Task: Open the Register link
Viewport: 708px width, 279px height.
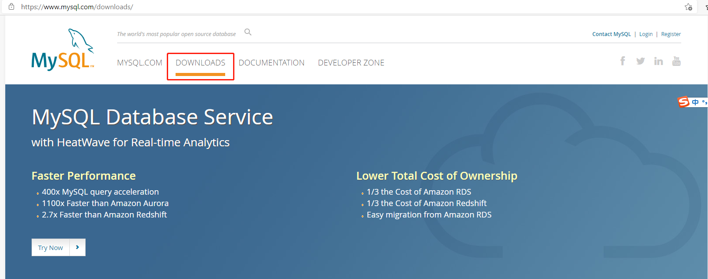Action: point(671,34)
